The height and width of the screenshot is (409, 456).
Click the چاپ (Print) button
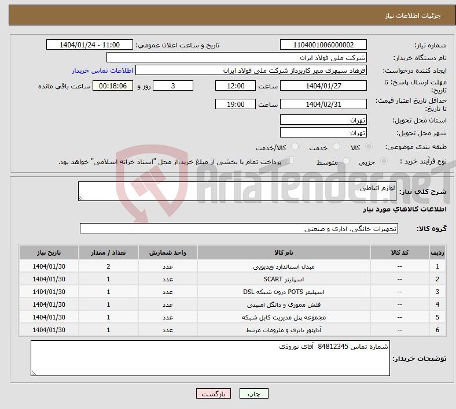coord(253,393)
